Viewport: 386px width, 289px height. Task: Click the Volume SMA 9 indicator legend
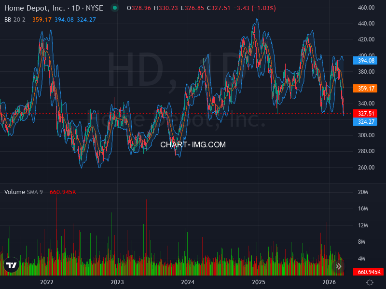23,192
